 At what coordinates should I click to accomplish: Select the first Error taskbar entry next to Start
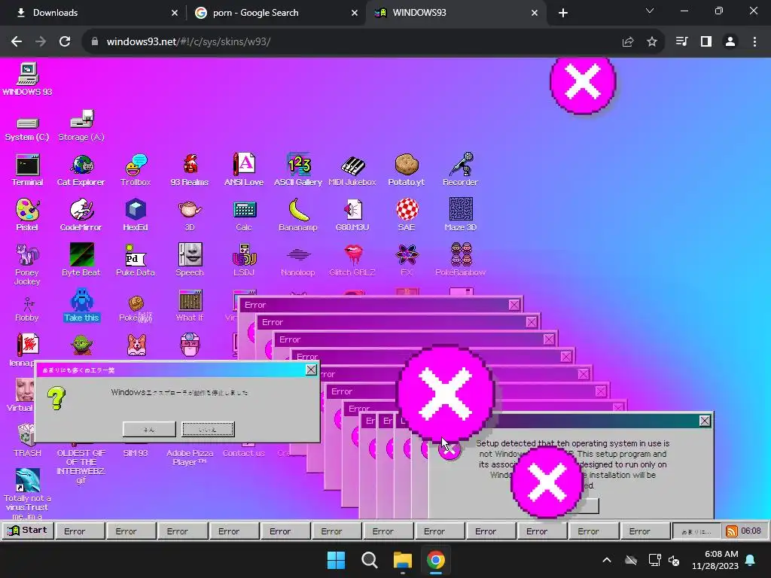(80, 531)
